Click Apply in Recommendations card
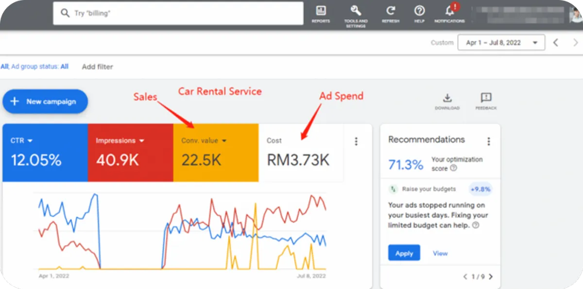Image resolution: width=583 pixels, height=289 pixels. 404,253
